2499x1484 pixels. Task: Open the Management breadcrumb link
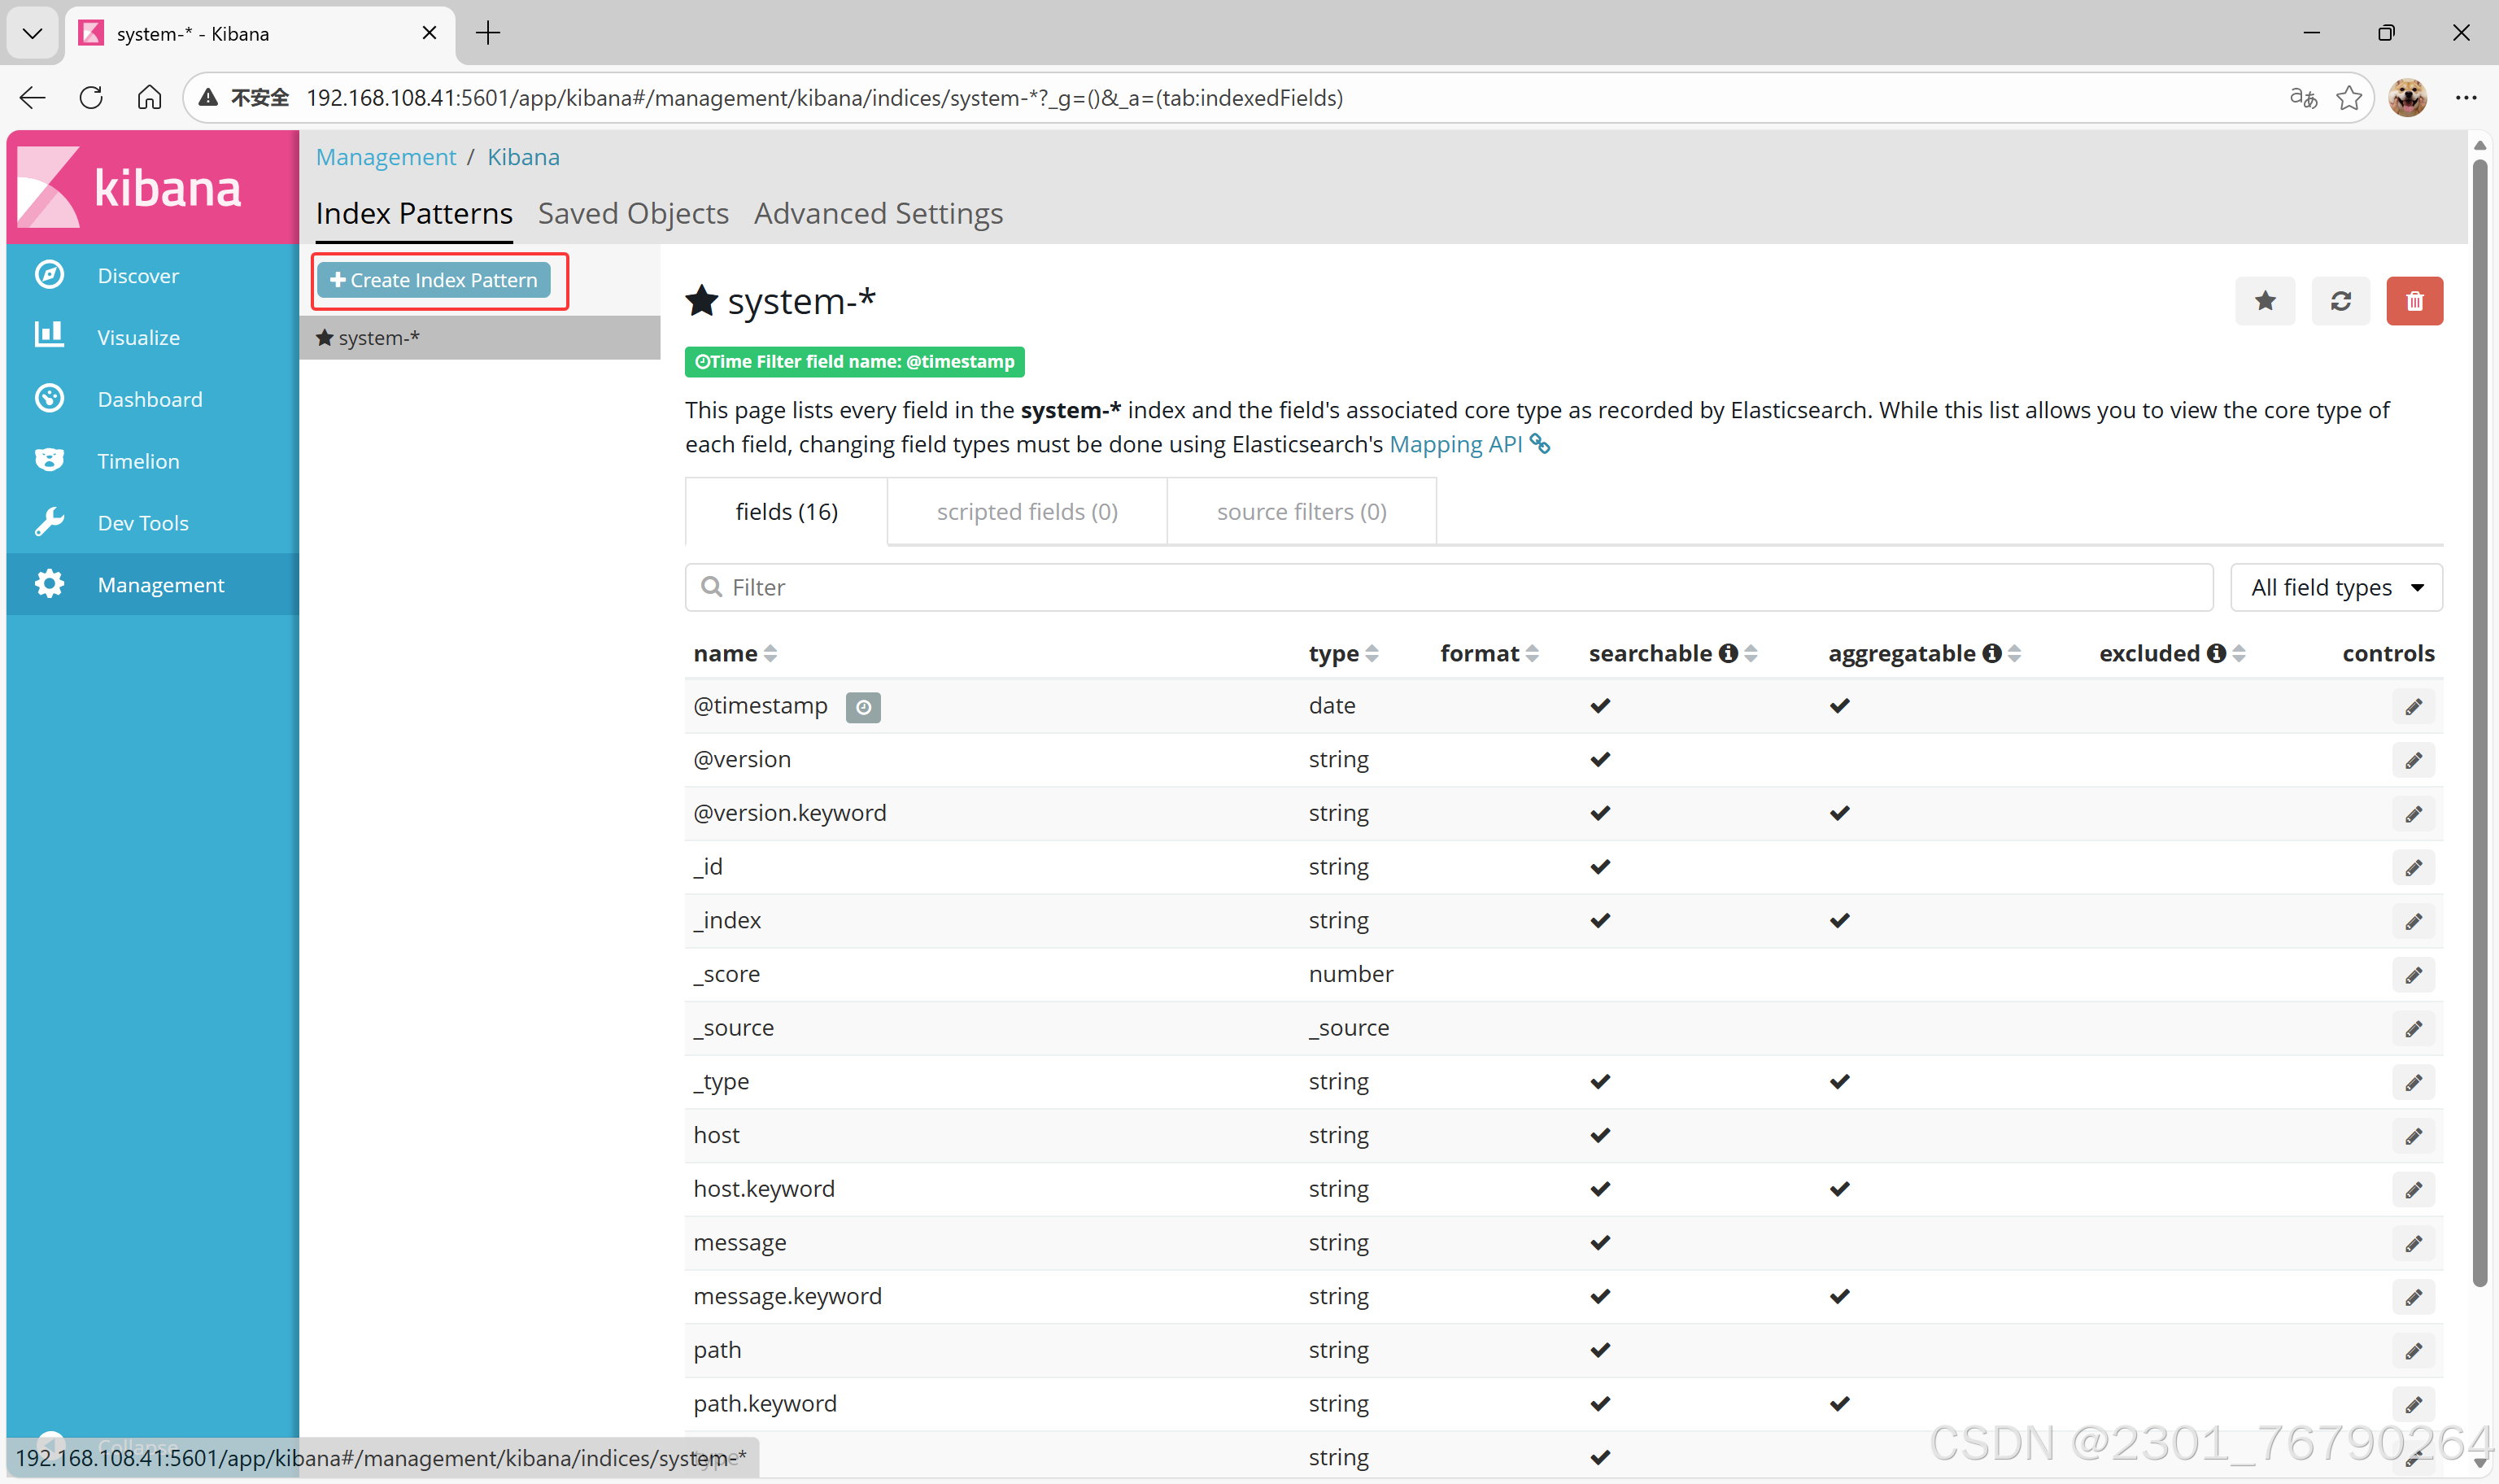point(386,157)
